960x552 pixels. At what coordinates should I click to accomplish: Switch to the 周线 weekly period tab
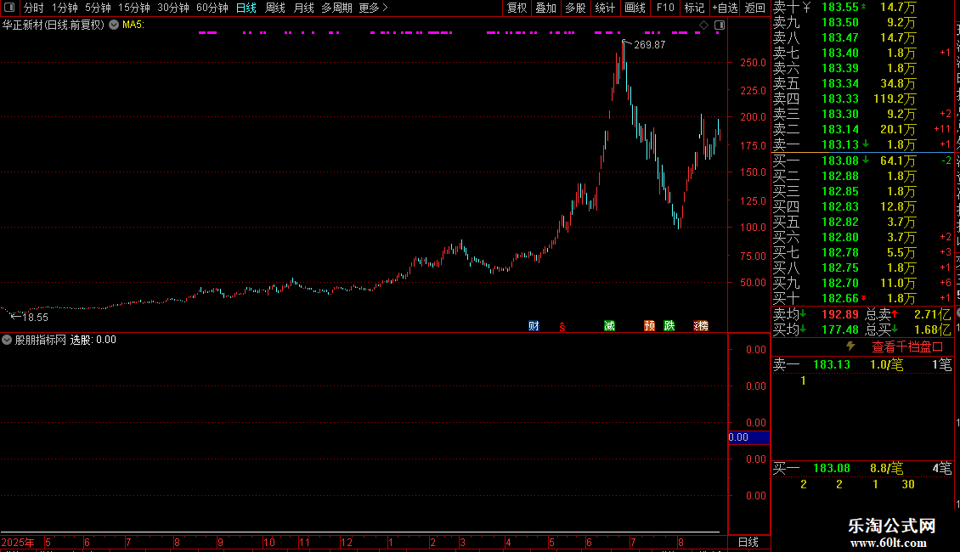[x=275, y=8]
